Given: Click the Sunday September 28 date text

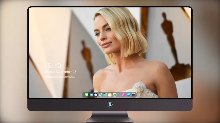Looking at the screenshot, I should pyautogui.click(x=60, y=72).
